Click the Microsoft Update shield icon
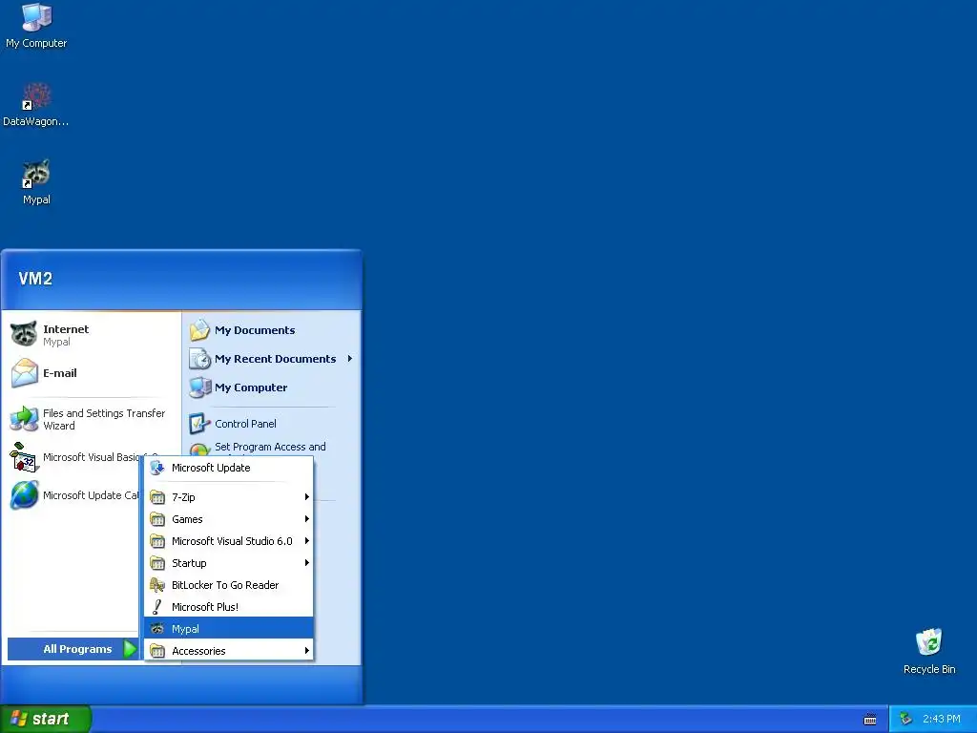Image resolution: width=977 pixels, height=733 pixels. pyautogui.click(x=157, y=468)
